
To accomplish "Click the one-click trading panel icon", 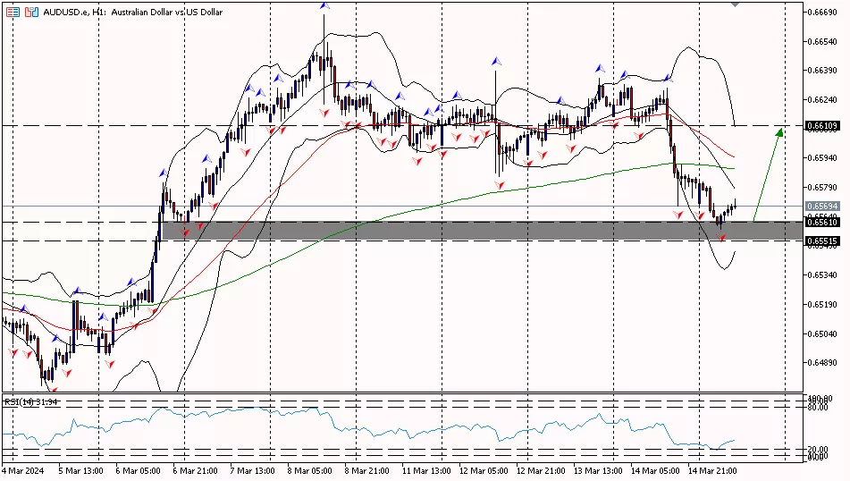I will pyautogui.click(x=32, y=13).
